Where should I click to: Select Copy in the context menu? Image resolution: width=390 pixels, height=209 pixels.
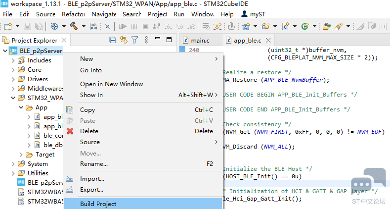(143, 110)
